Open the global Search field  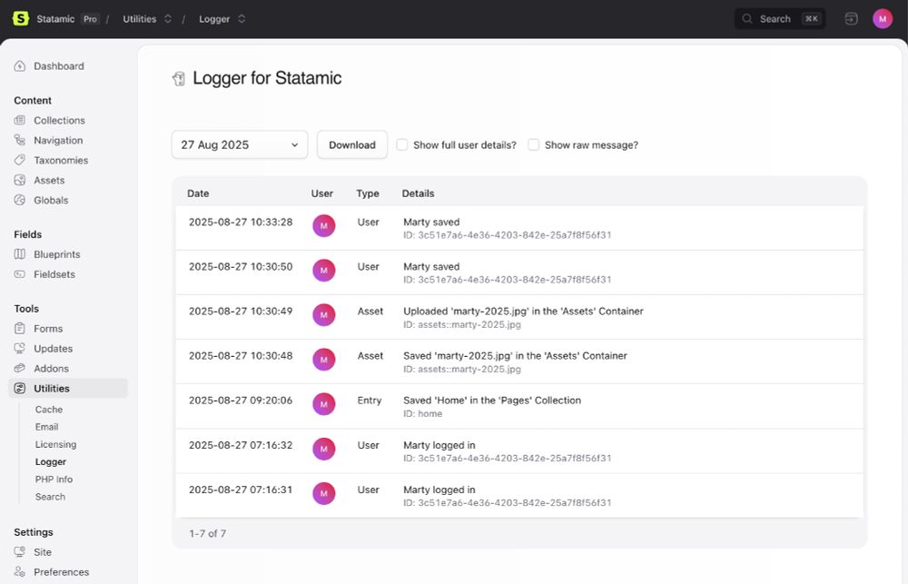[x=779, y=18]
